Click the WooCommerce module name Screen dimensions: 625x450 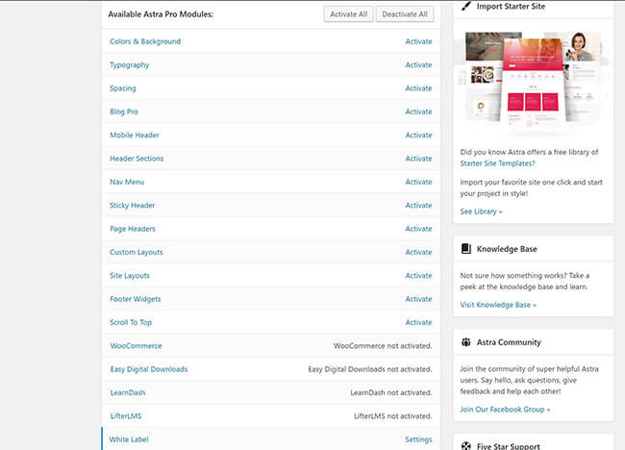click(x=136, y=346)
